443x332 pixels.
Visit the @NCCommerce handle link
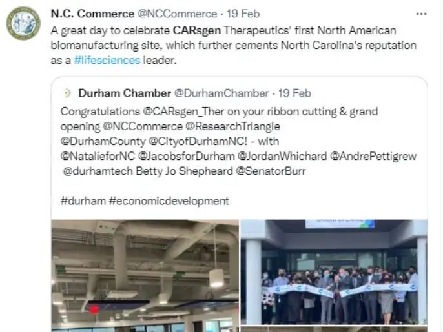click(x=177, y=14)
